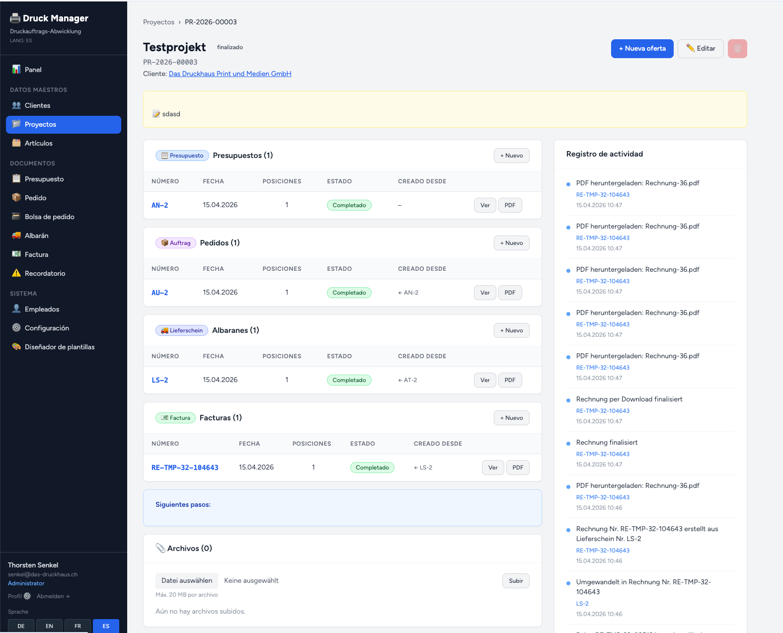Click the Nueva oferta button
The width and height of the screenshot is (783, 633).
point(642,49)
